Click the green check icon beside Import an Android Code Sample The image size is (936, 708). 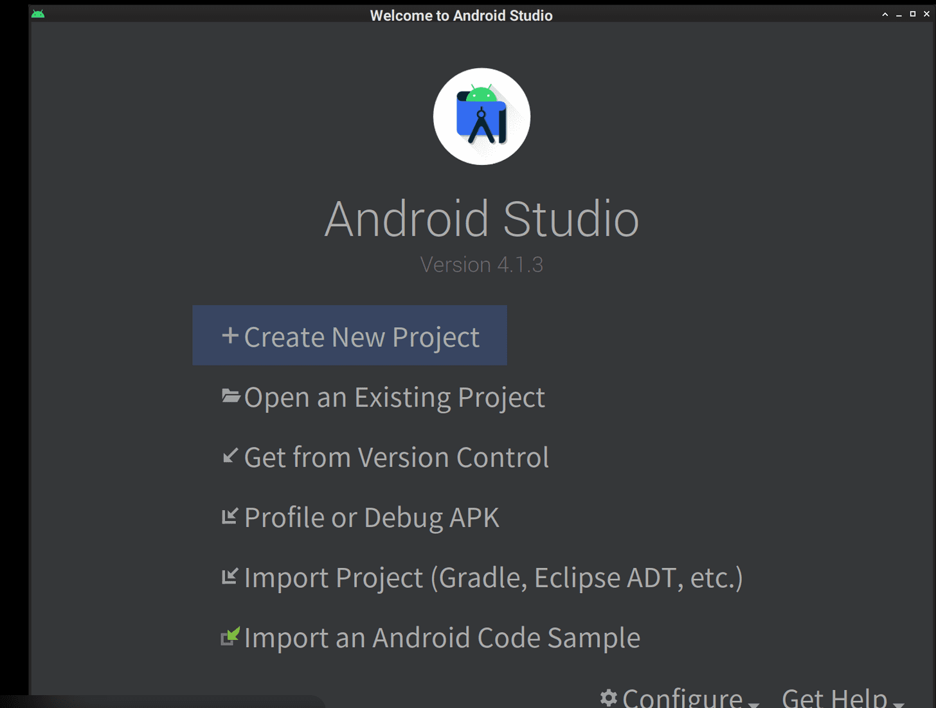pyautogui.click(x=230, y=636)
